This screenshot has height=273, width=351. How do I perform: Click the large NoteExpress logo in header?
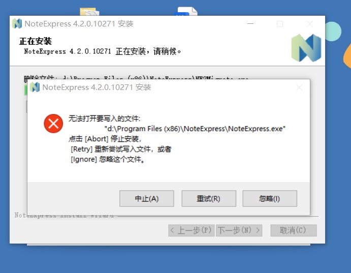[x=306, y=48]
